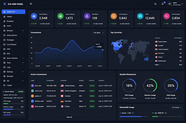Open the This Week dropdown
The width and height of the screenshot is (186, 123).
pos(98,33)
